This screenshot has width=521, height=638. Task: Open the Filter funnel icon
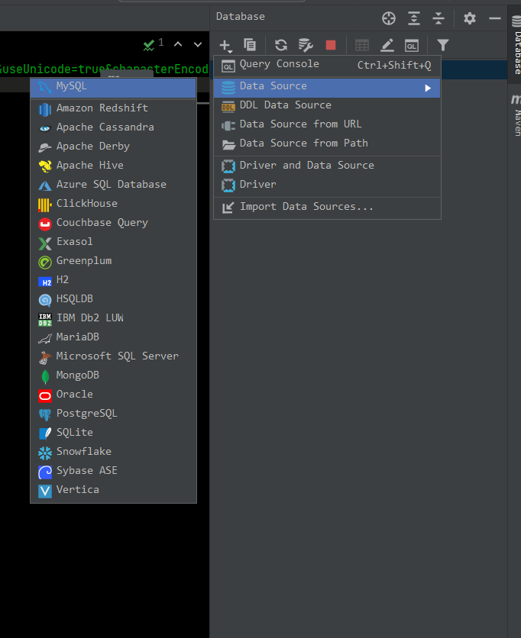443,45
